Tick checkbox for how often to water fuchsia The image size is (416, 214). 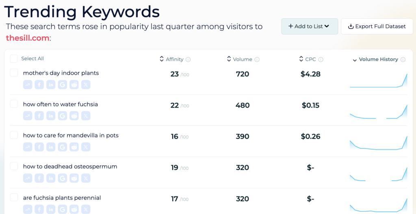tap(14, 104)
